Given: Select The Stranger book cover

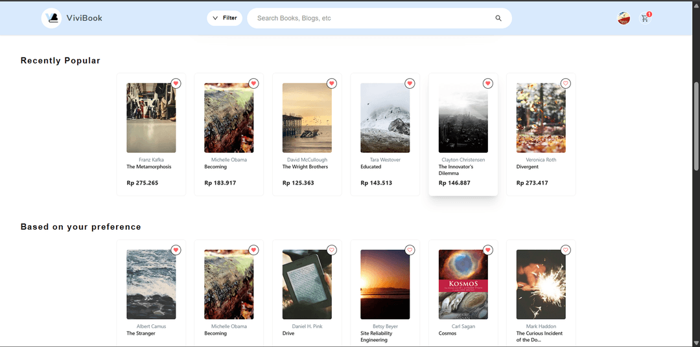Looking at the screenshot, I should point(151,284).
